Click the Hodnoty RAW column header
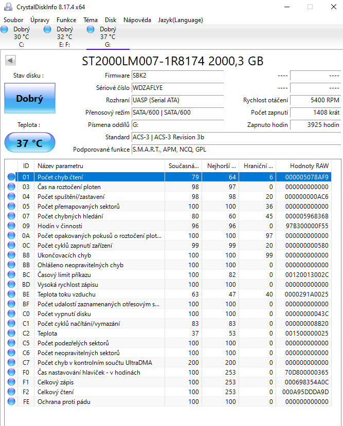Image resolution: width=343 pixels, height=426 pixels. click(309, 166)
